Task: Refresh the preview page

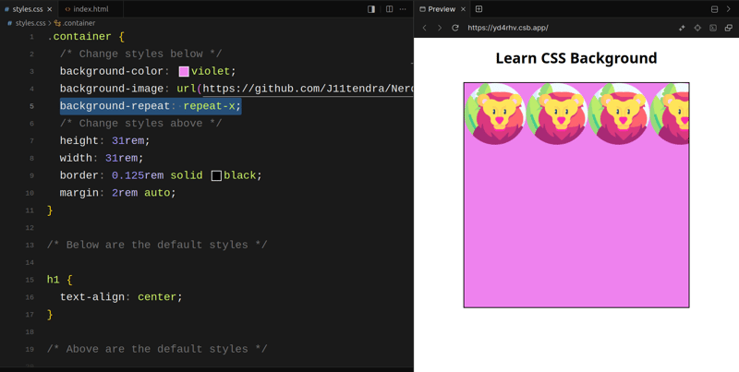Action: pyautogui.click(x=455, y=28)
